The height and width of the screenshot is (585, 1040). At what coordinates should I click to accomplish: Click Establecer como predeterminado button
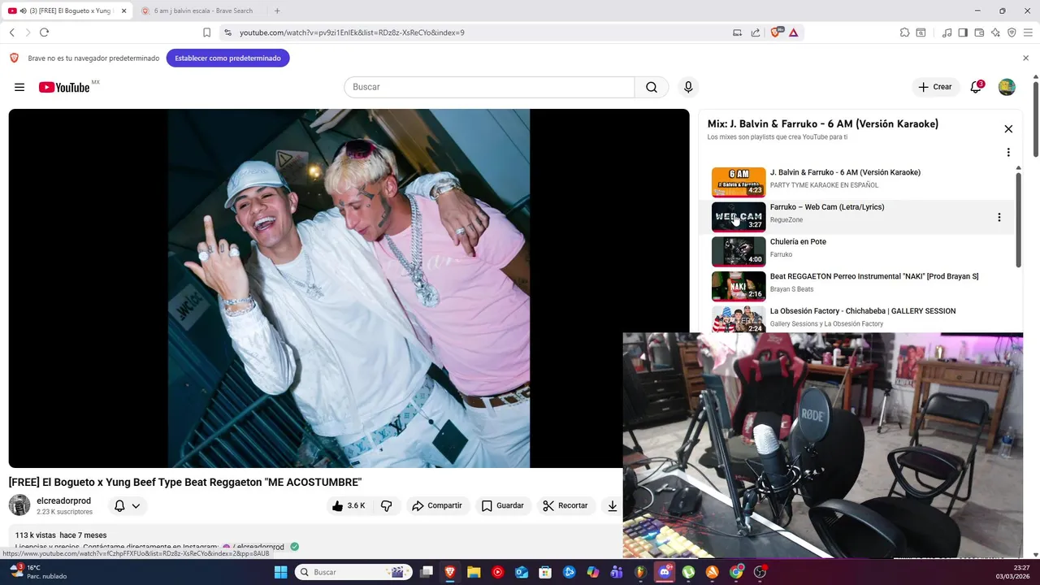[x=227, y=58]
